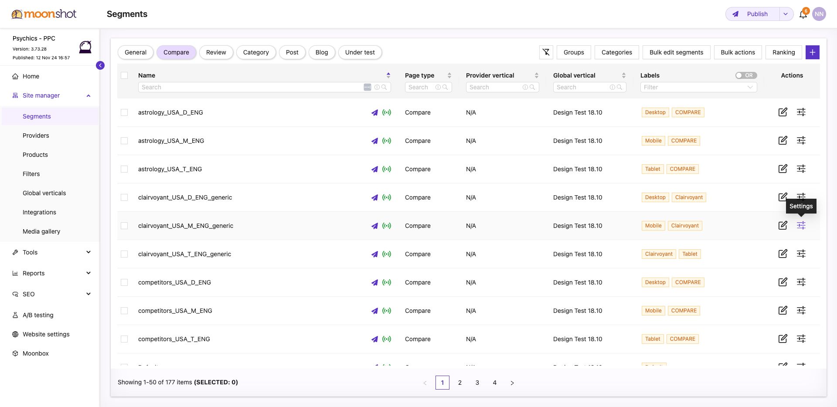
Task: Edit the competitors_USA_M_ENG segment
Action: pos(783,310)
